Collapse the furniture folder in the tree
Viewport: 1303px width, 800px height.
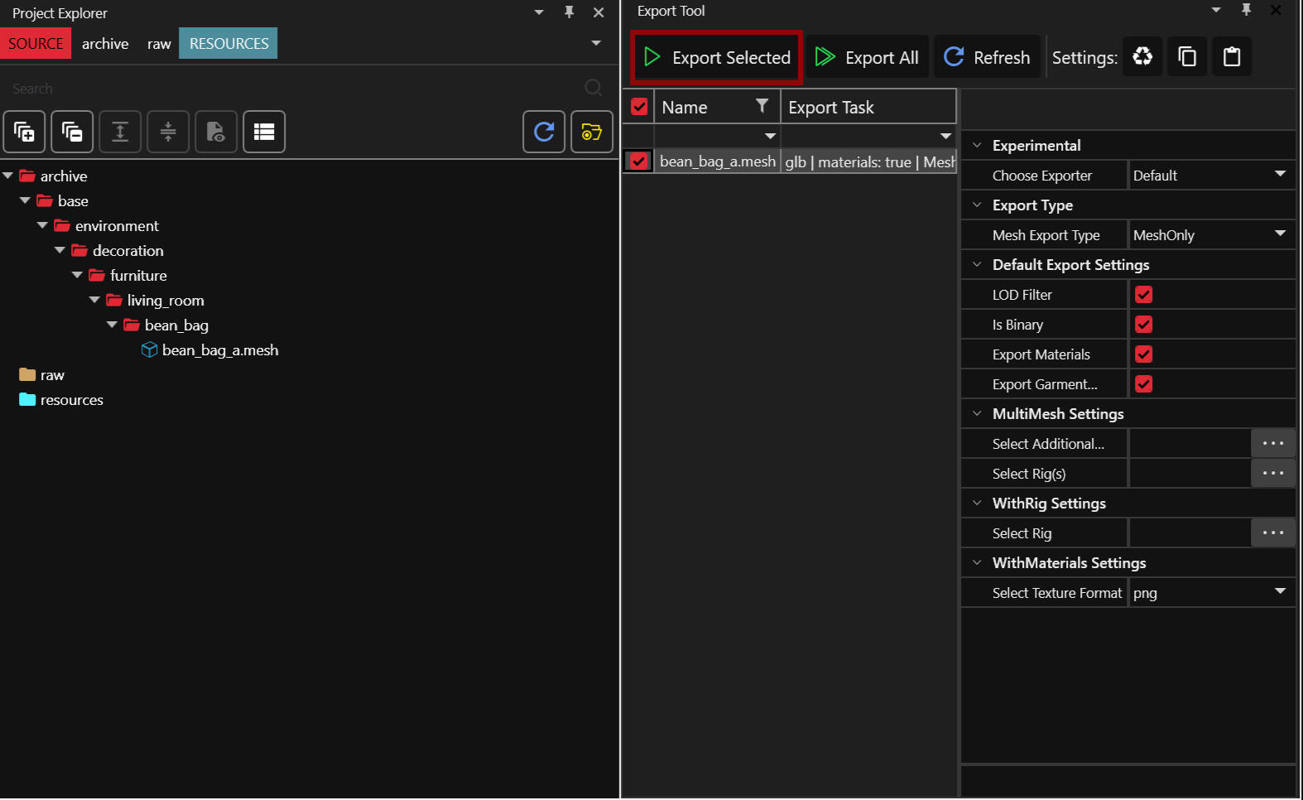point(77,275)
